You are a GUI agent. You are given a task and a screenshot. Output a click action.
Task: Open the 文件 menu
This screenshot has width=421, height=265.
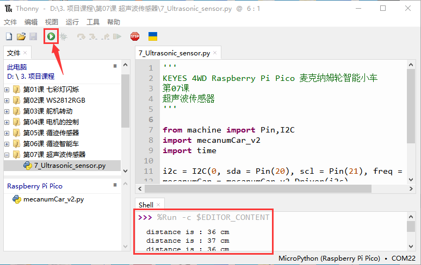pyautogui.click(x=10, y=22)
